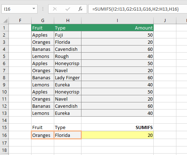This screenshot has height=155, width=187.
Task: Select Apples cell in row 2
Action: coord(43,35)
